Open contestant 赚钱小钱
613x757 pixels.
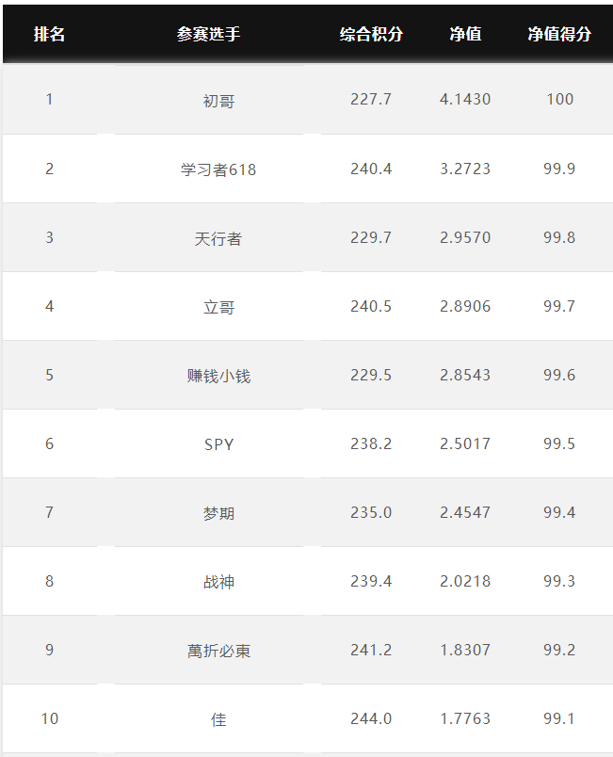click(x=218, y=376)
